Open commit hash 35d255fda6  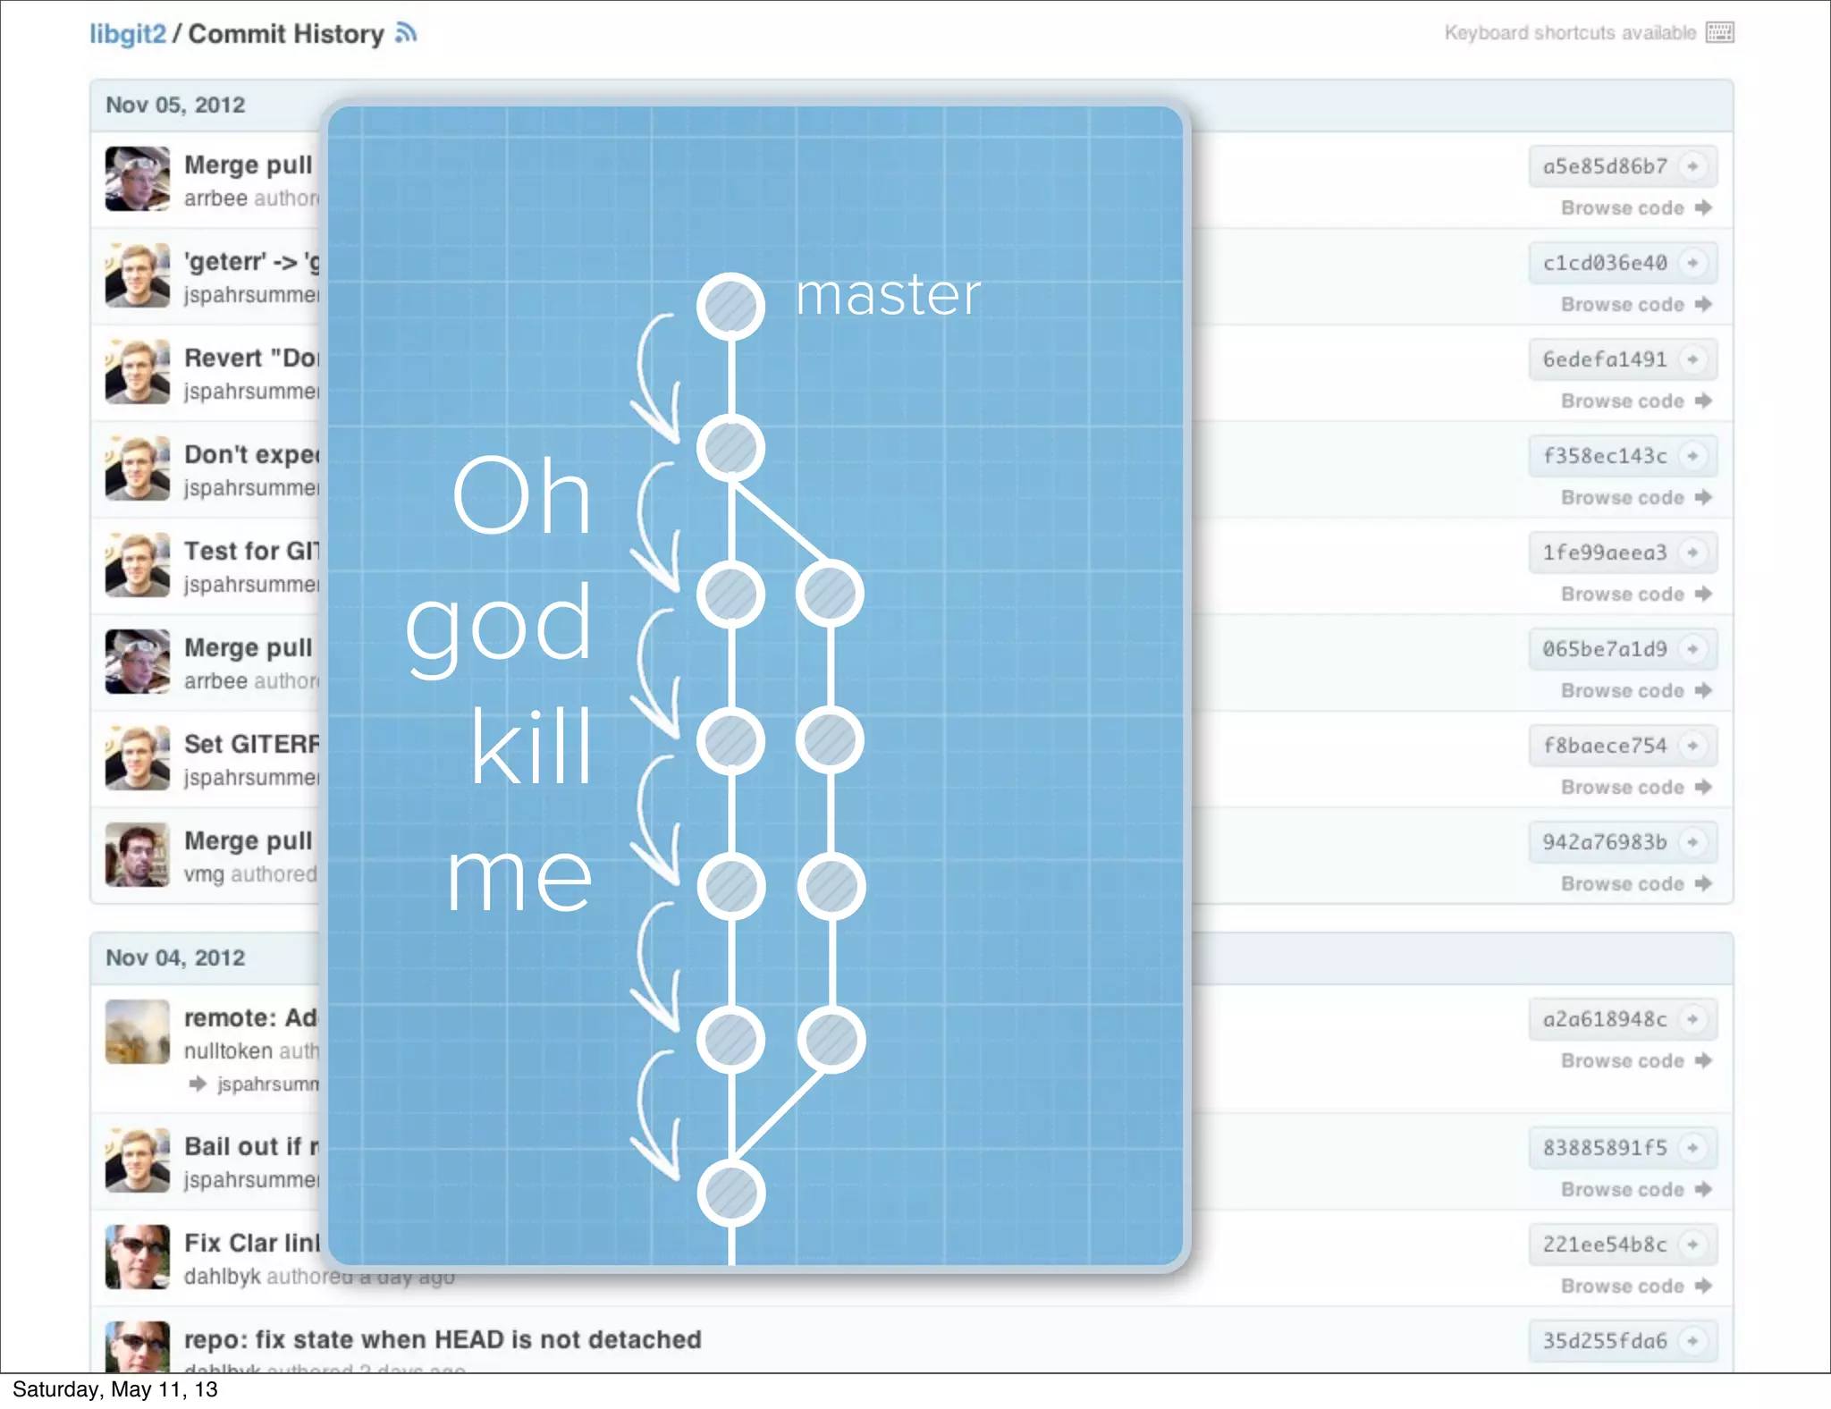click(x=1605, y=1341)
